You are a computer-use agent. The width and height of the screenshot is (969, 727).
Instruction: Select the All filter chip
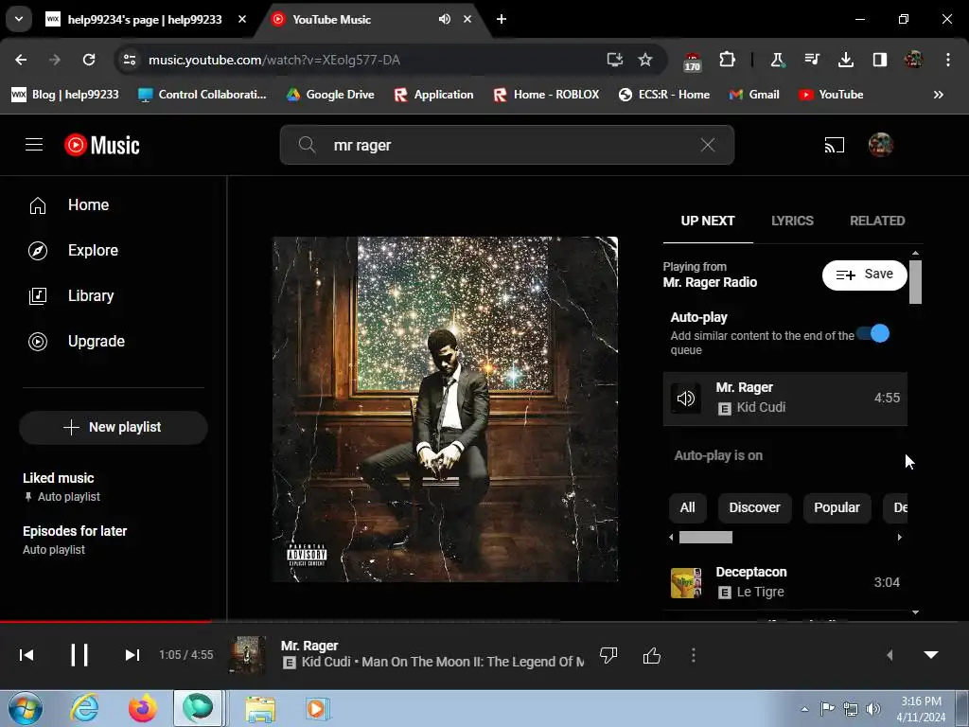pos(687,507)
